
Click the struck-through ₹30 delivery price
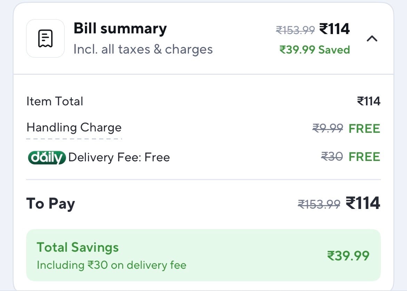tap(332, 157)
